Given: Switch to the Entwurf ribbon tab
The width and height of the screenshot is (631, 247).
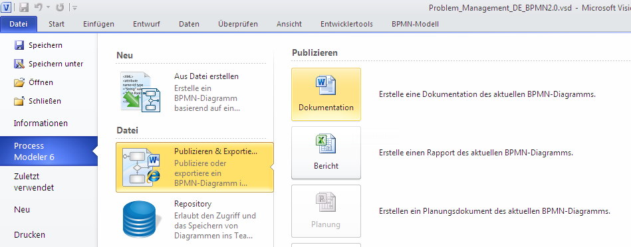Looking at the screenshot, I should 146,24.
